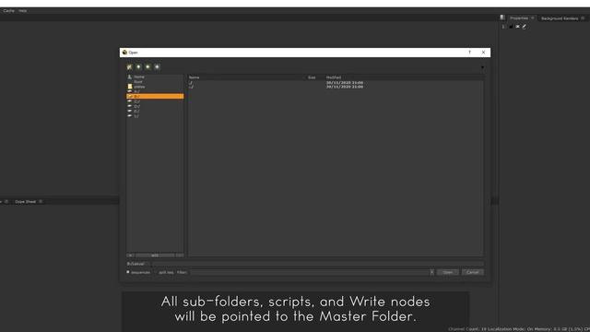Click the Open button
This screenshot has height=332, width=590.
447,272
